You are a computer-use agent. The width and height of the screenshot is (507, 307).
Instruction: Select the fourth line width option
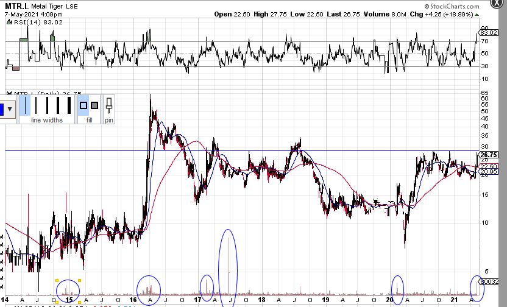tap(58, 105)
